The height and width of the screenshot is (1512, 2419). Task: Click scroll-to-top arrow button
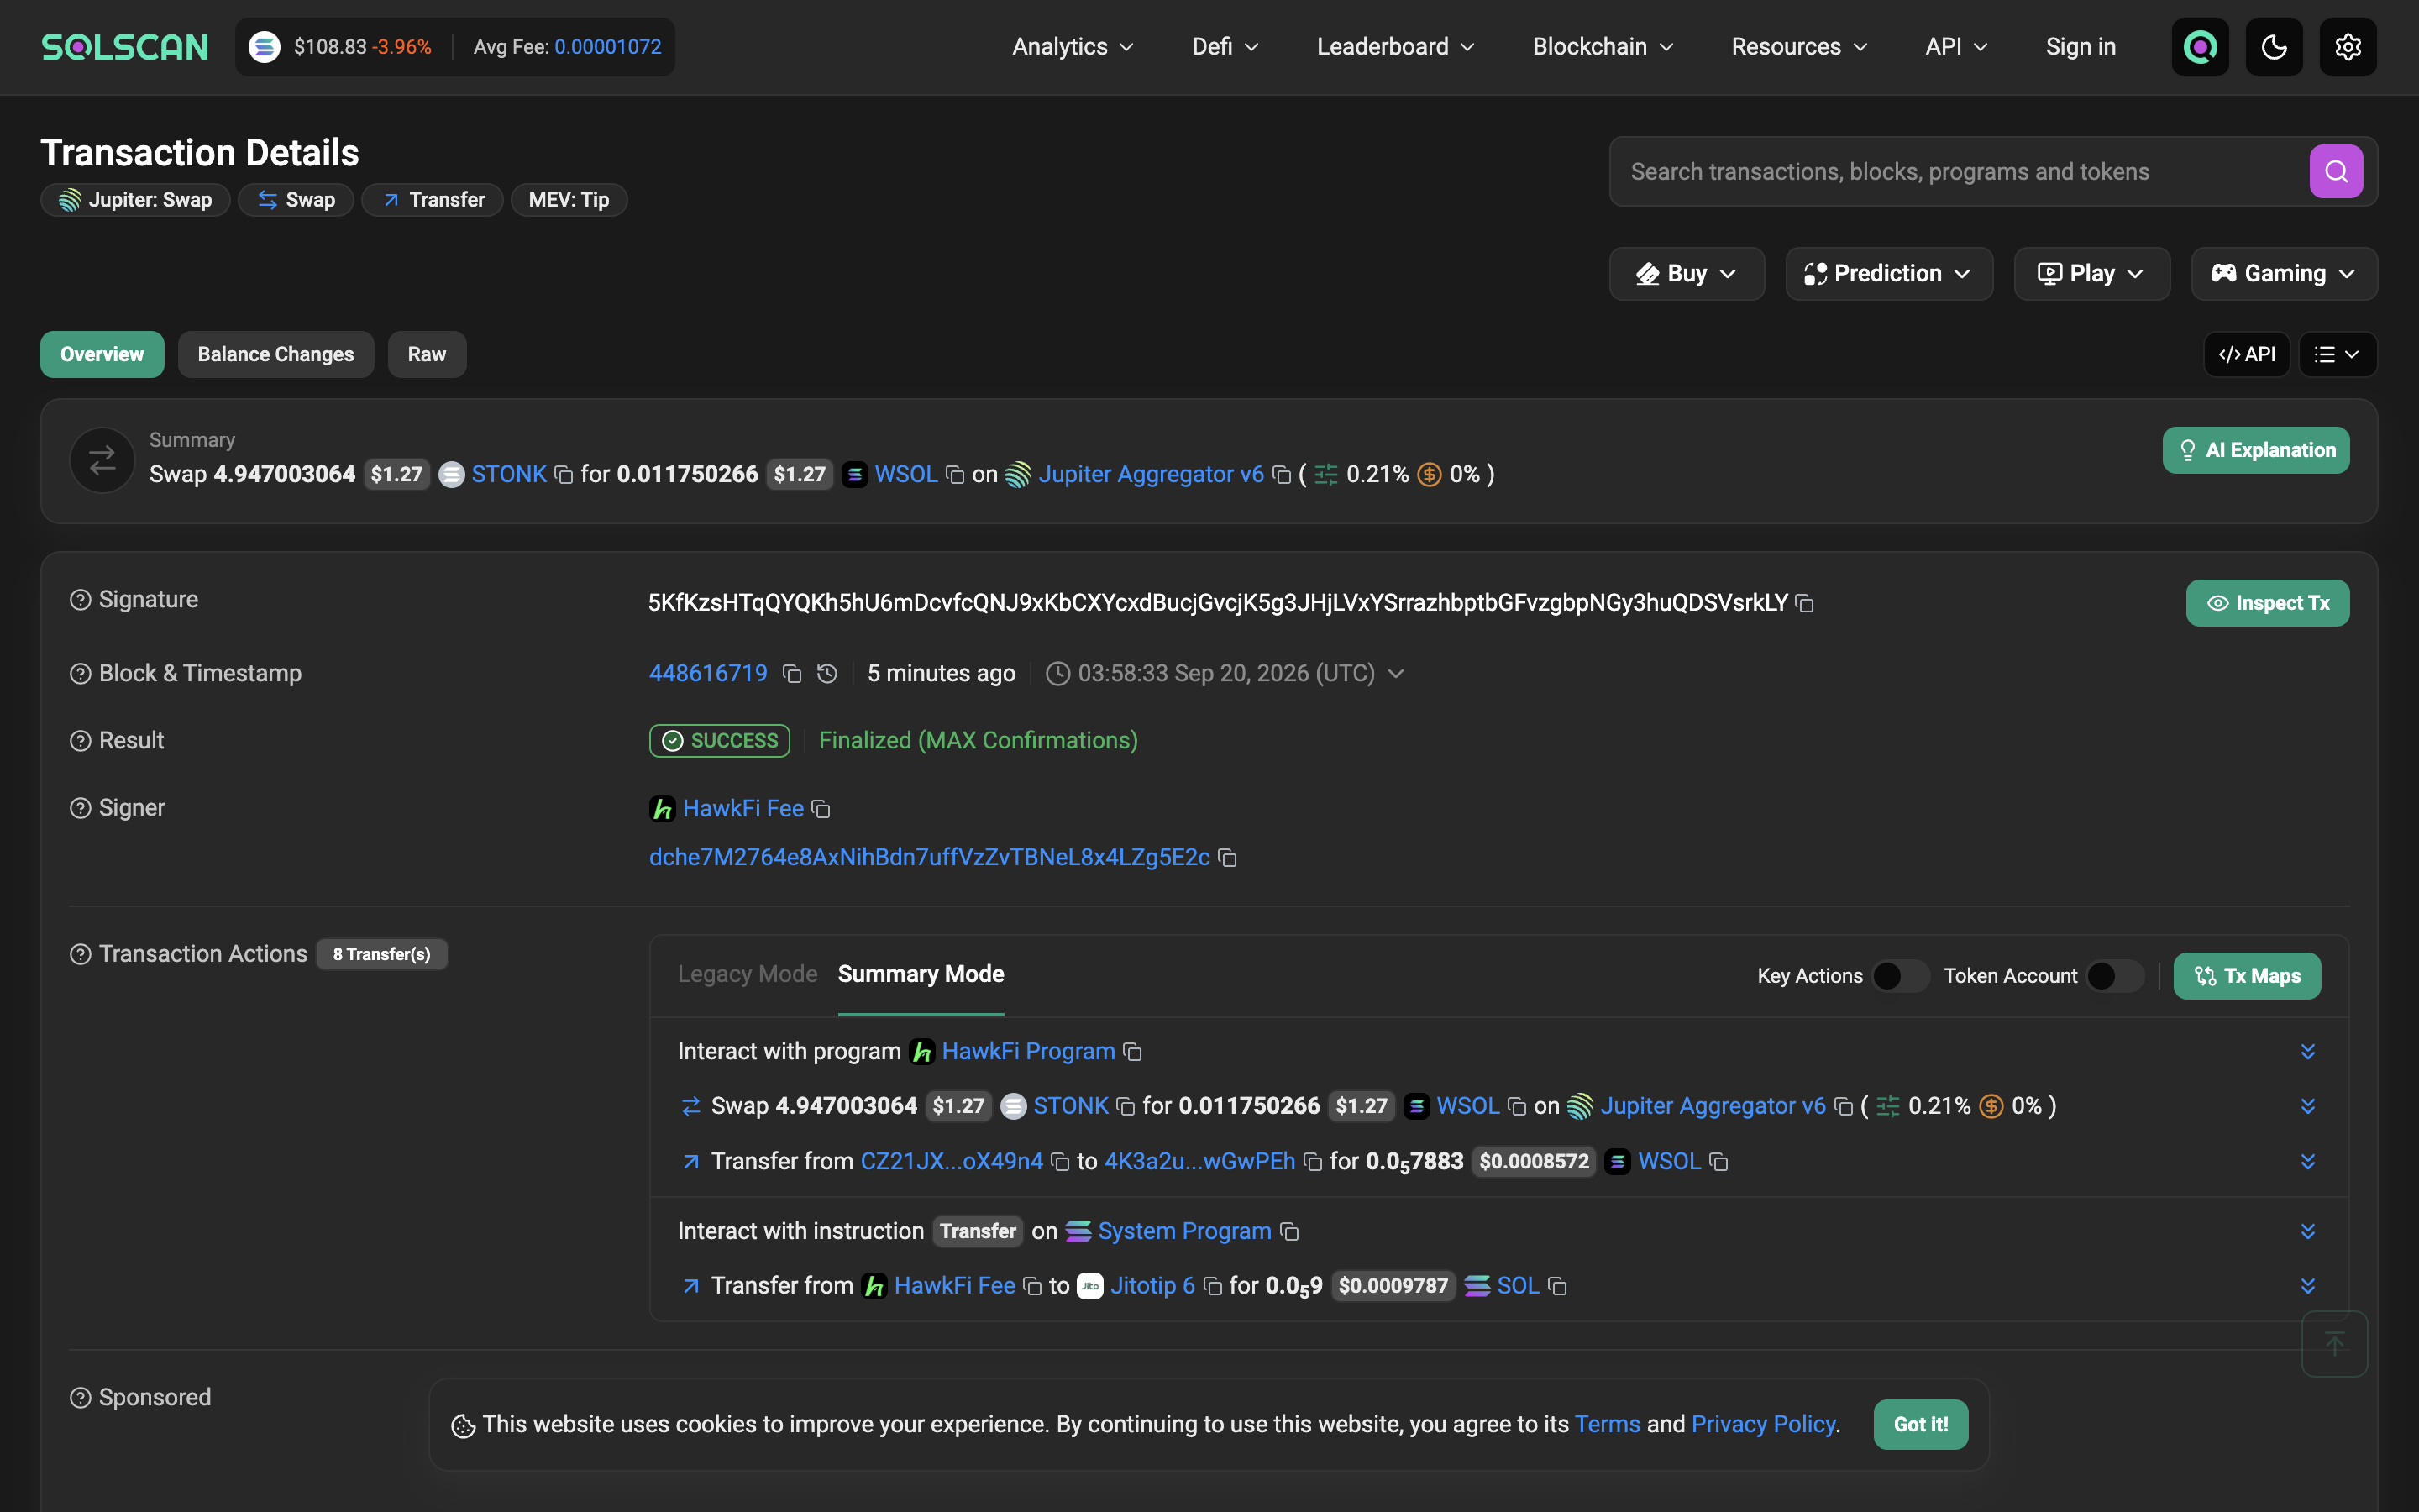[x=2334, y=1344]
